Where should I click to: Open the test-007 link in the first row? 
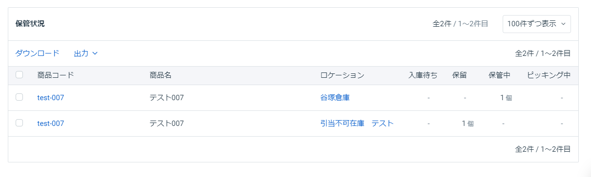[x=51, y=98]
